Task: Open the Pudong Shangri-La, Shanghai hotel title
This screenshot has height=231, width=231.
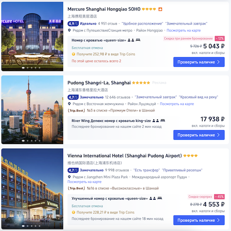Action: (99, 83)
